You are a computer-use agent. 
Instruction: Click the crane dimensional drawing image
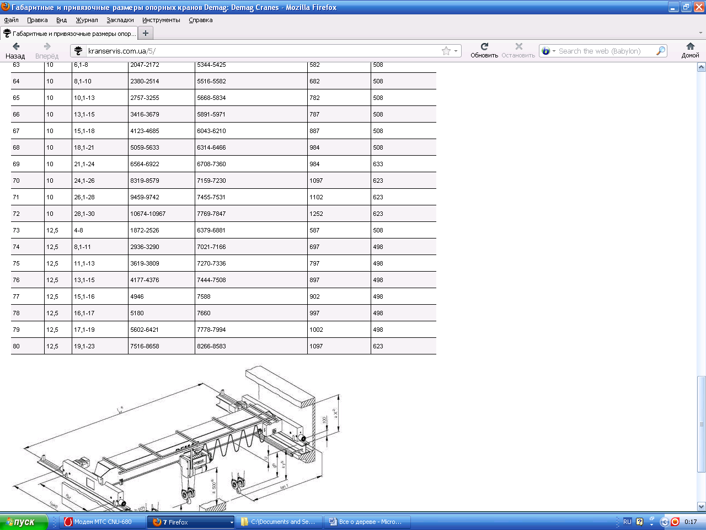176,438
